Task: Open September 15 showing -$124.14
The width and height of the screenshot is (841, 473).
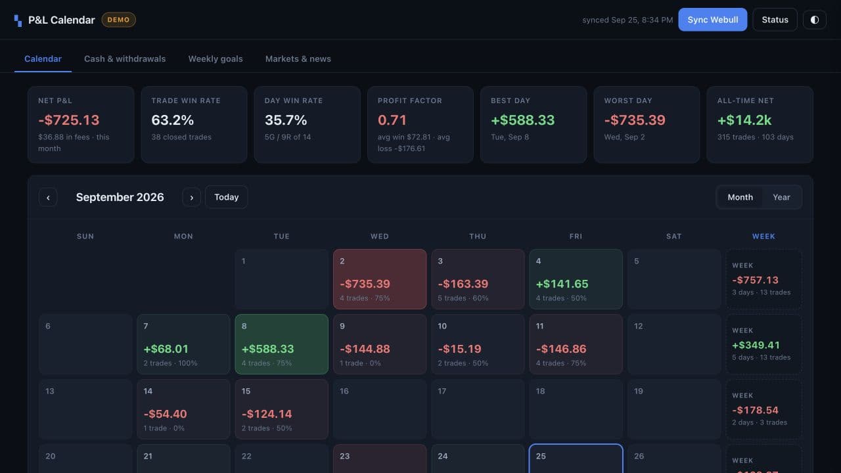Action: point(281,409)
